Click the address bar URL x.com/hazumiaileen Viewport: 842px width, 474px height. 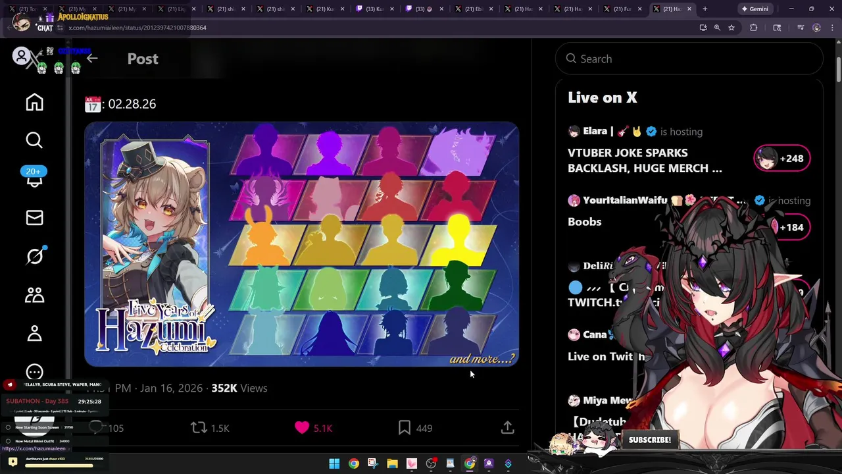(137, 28)
